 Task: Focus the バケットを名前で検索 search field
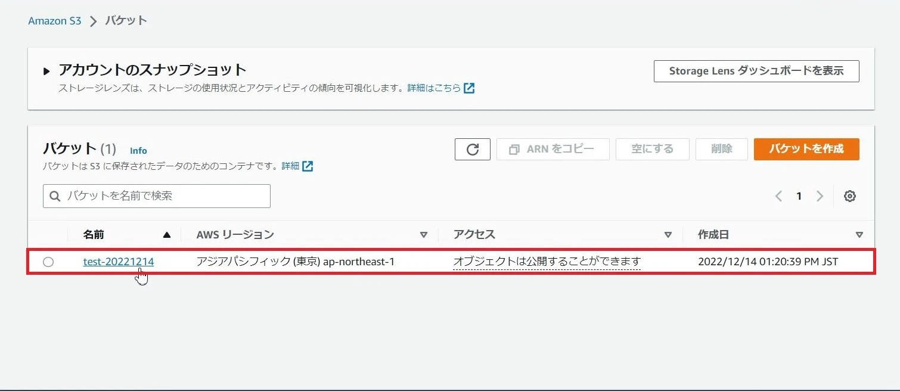pyautogui.click(x=157, y=196)
